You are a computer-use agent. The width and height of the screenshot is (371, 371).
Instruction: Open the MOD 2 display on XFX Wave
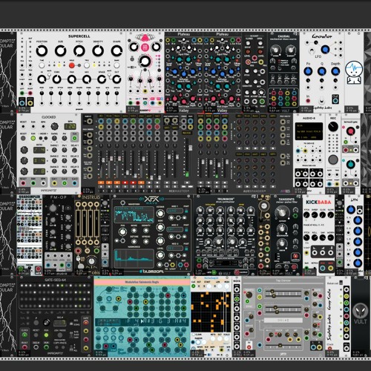point(174,229)
